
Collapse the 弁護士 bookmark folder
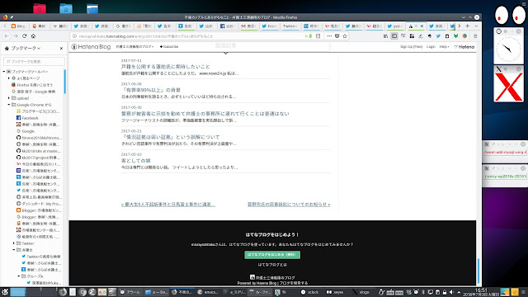tap(14, 250)
